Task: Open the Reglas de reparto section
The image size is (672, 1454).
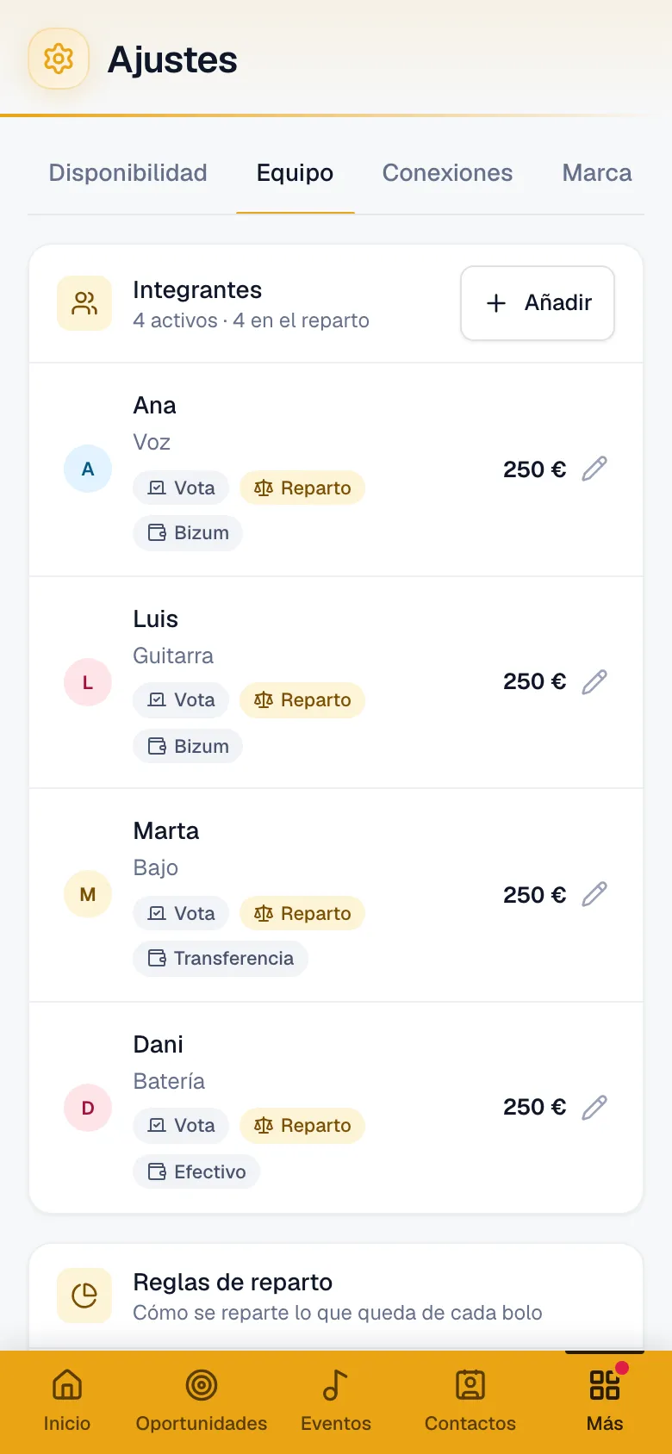Action: (x=336, y=1296)
